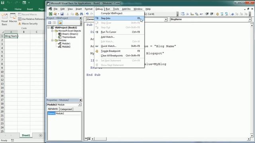Open the VBA File menu

point(55,9)
